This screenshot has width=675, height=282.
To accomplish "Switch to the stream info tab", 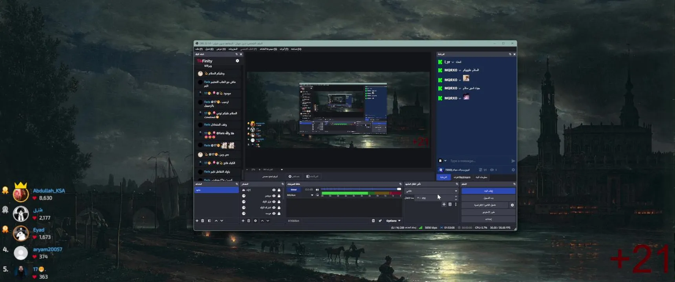I will point(481,177).
